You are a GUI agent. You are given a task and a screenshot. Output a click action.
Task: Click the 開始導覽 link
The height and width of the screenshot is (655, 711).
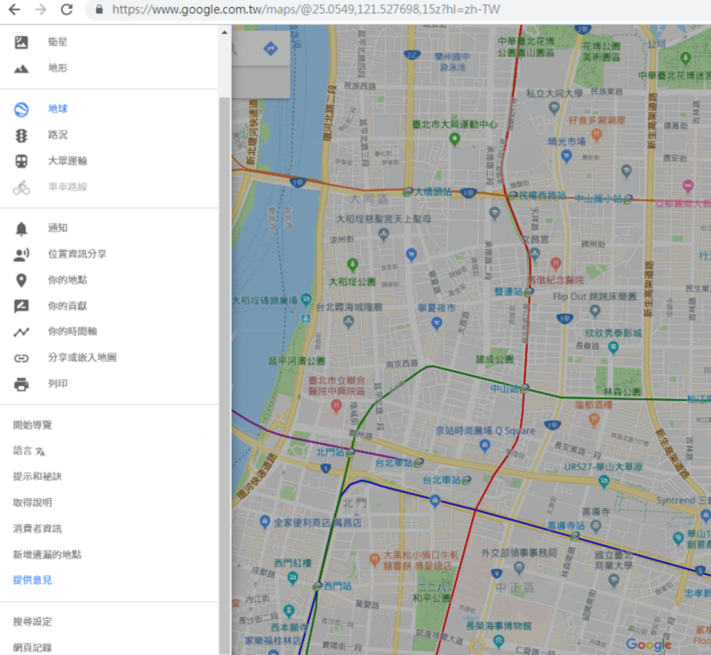32,425
